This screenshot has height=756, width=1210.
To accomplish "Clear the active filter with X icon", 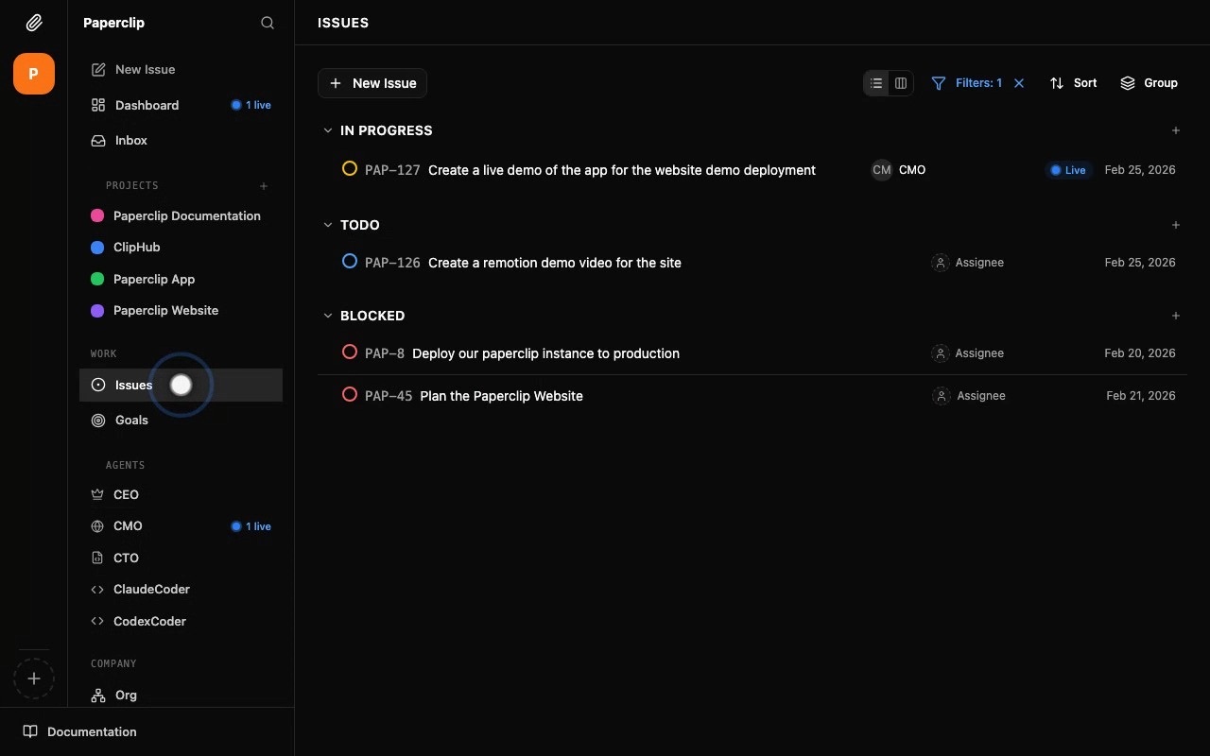I will coord(1019,83).
